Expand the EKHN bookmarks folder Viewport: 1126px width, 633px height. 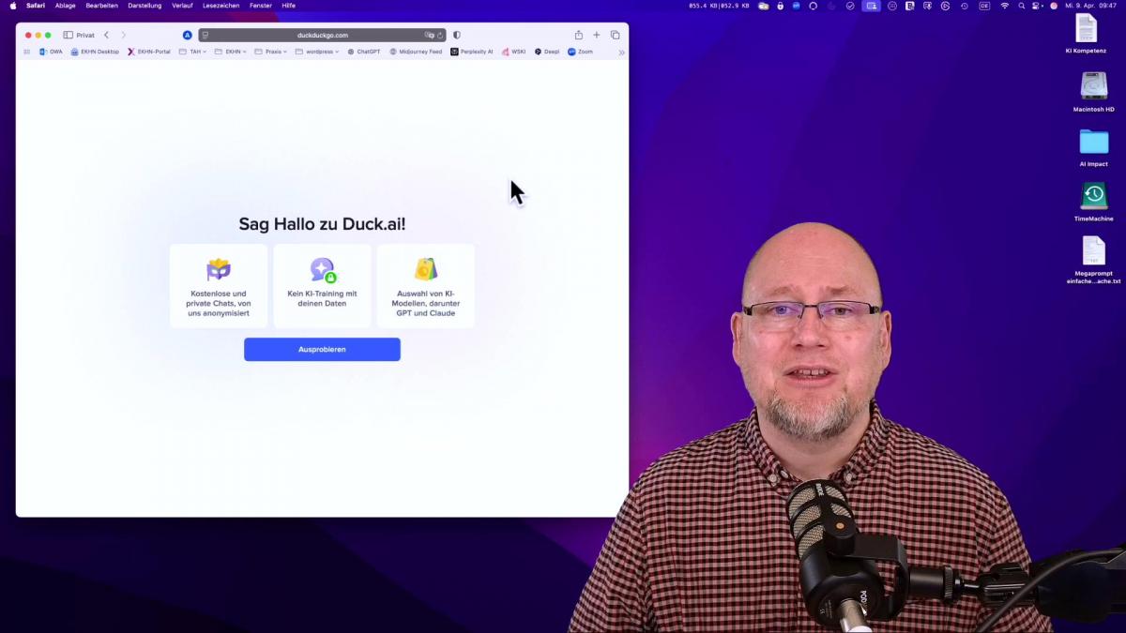pos(231,52)
